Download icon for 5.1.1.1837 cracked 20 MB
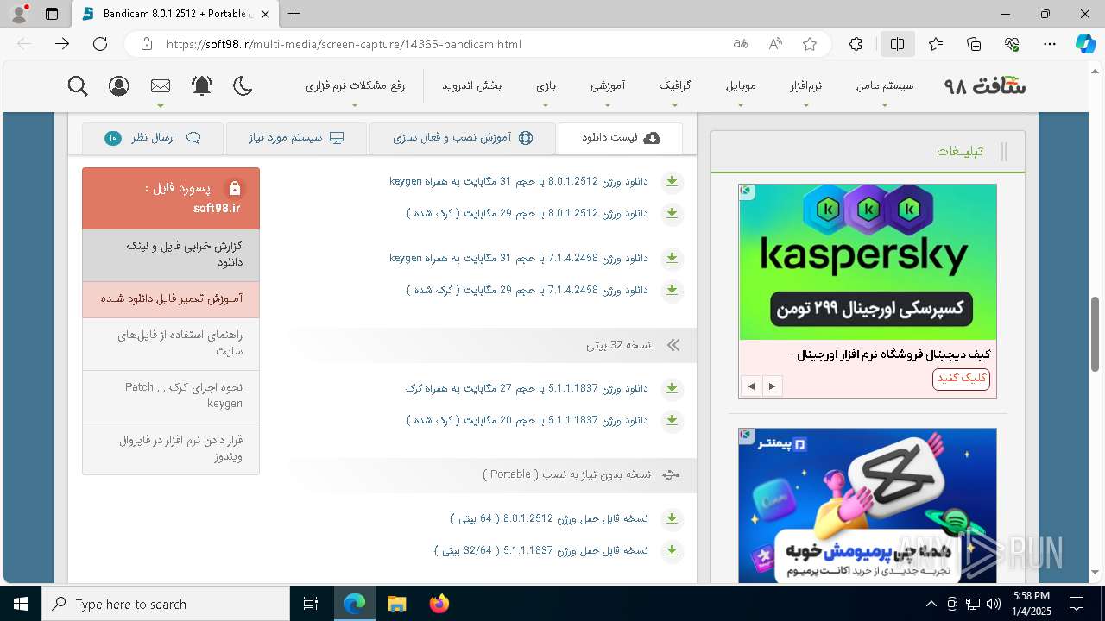Viewport: 1105px width, 621px height. coord(672,420)
